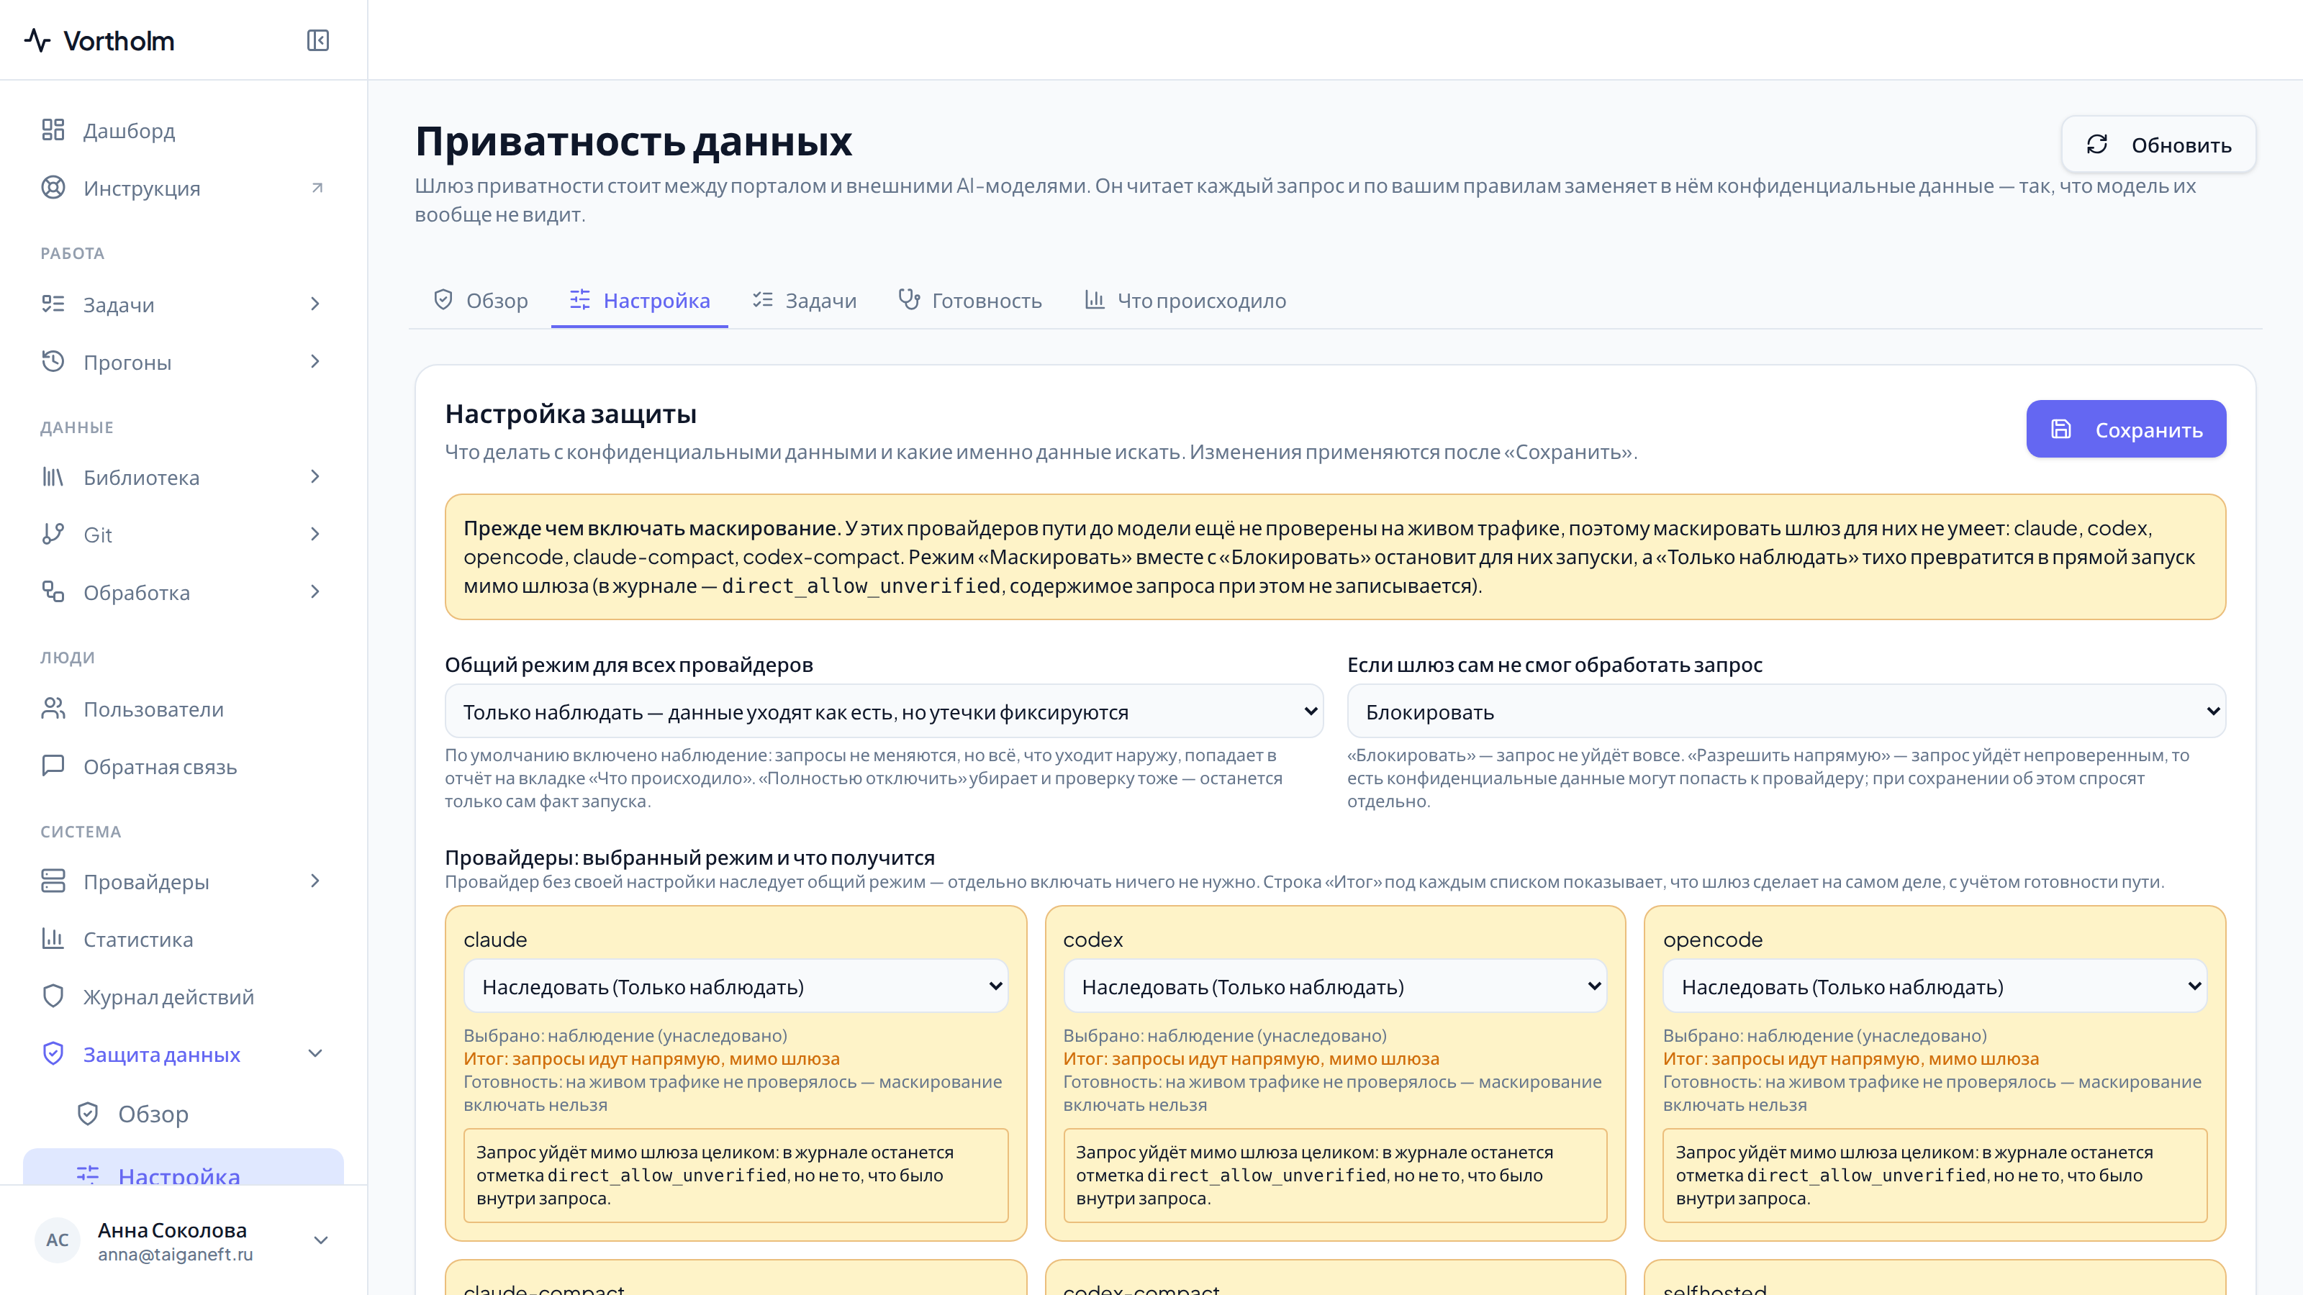Click the Обновить button
The width and height of the screenshot is (2303, 1295).
(2158, 145)
